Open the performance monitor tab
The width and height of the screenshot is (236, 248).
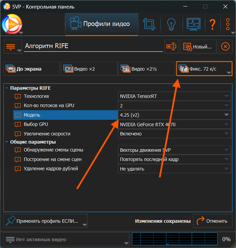pos(194,24)
